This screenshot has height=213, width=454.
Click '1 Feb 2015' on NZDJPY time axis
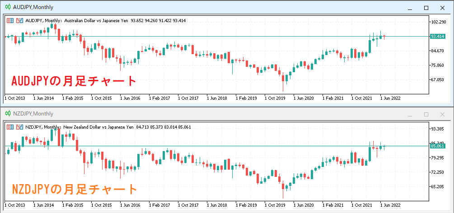(73, 205)
